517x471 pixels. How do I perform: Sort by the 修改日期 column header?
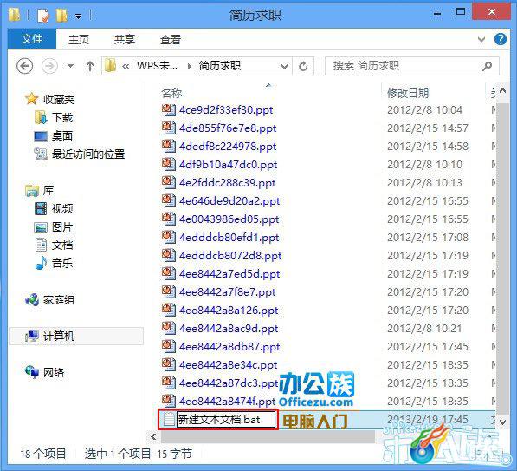tap(408, 93)
